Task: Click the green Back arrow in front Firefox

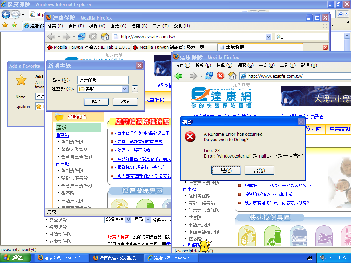Action: (x=178, y=76)
